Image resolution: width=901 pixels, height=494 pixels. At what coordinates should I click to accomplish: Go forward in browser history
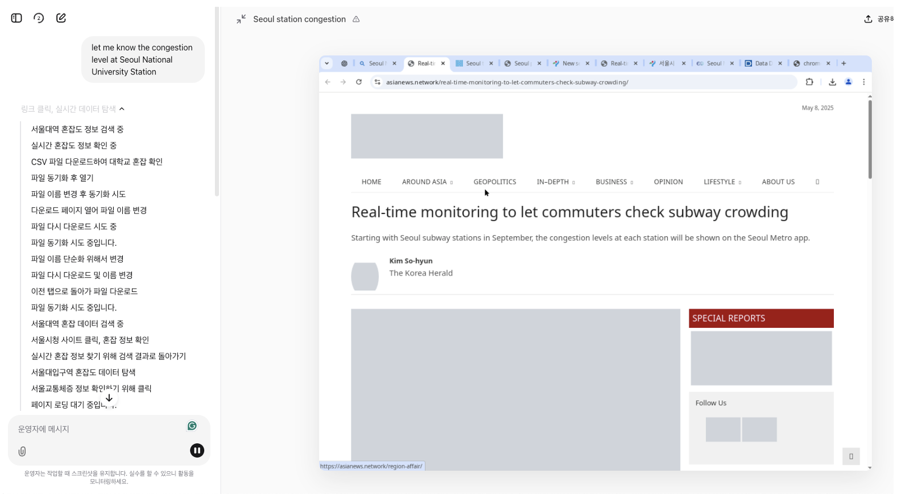click(343, 82)
